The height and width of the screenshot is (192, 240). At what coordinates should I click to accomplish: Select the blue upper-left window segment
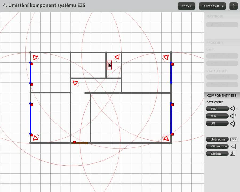30,73
